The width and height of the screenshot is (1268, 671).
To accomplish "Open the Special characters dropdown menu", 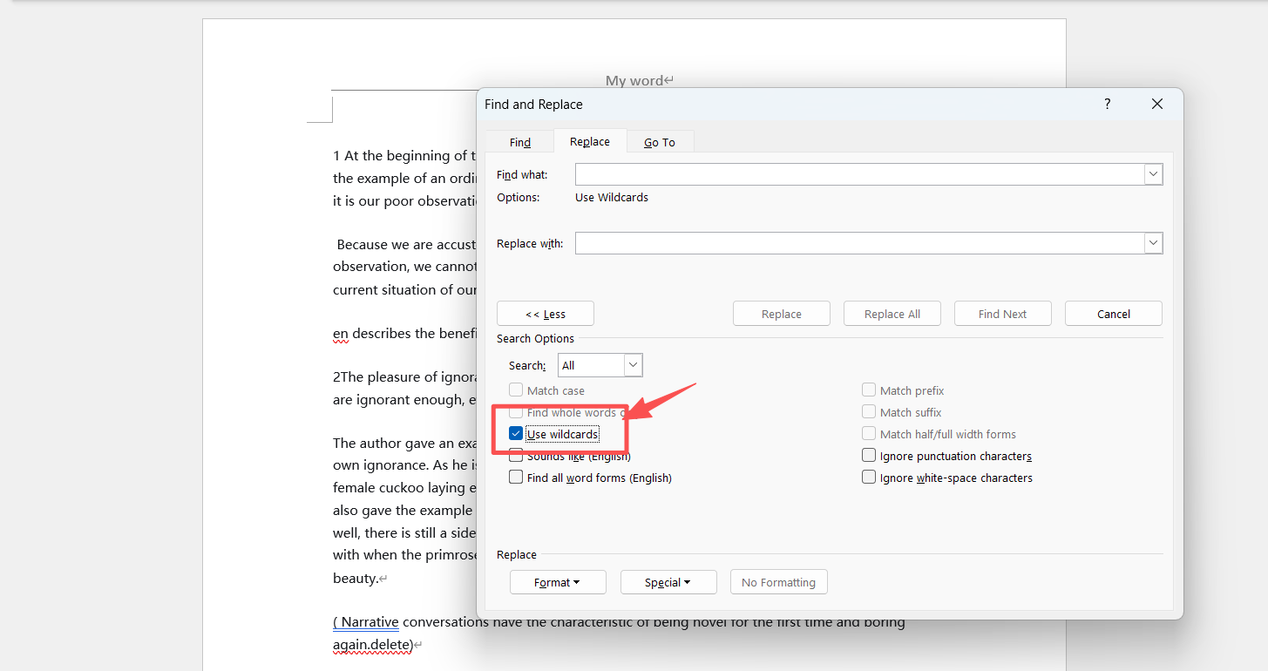I will pyautogui.click(x=668, y=582).
